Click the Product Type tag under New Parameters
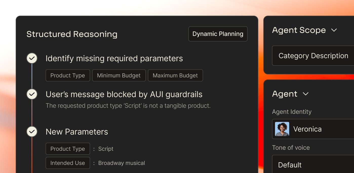The height and width of the screenshot is (173, 354). [68, 149]
